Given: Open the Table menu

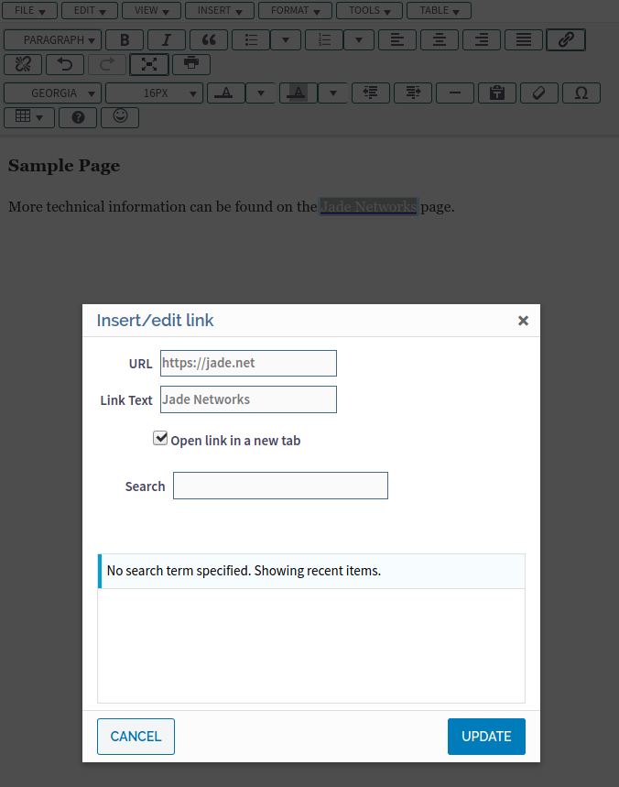Looking at the screenshot, I should click(440, 10).
